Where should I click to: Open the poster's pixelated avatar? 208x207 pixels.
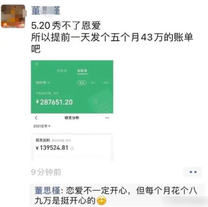tap(14, 16)
